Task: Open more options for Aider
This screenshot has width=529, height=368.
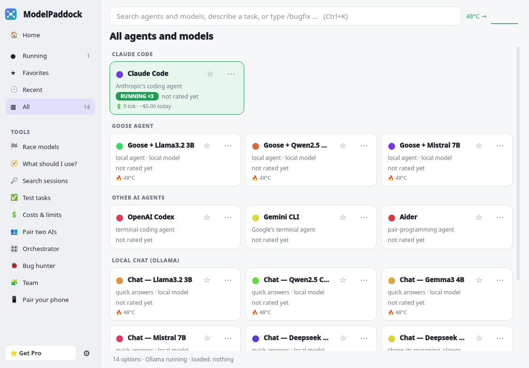Action: [500, 217]
